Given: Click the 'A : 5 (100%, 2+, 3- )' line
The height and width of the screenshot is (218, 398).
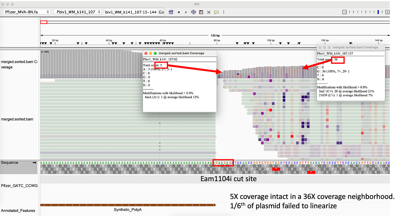Looking at the screenshot, I should pos(158,69).
